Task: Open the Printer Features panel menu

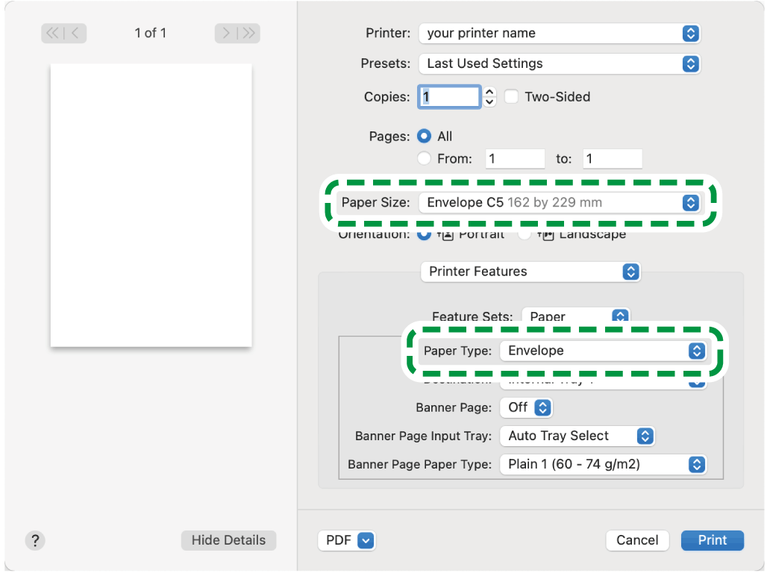Action: click(530, 272)
